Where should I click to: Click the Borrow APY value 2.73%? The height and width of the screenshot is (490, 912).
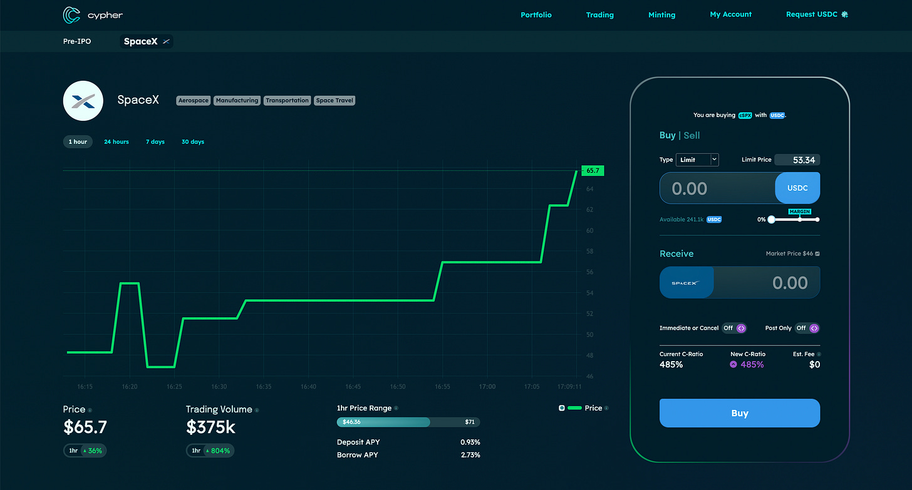(x=470, y=455)
